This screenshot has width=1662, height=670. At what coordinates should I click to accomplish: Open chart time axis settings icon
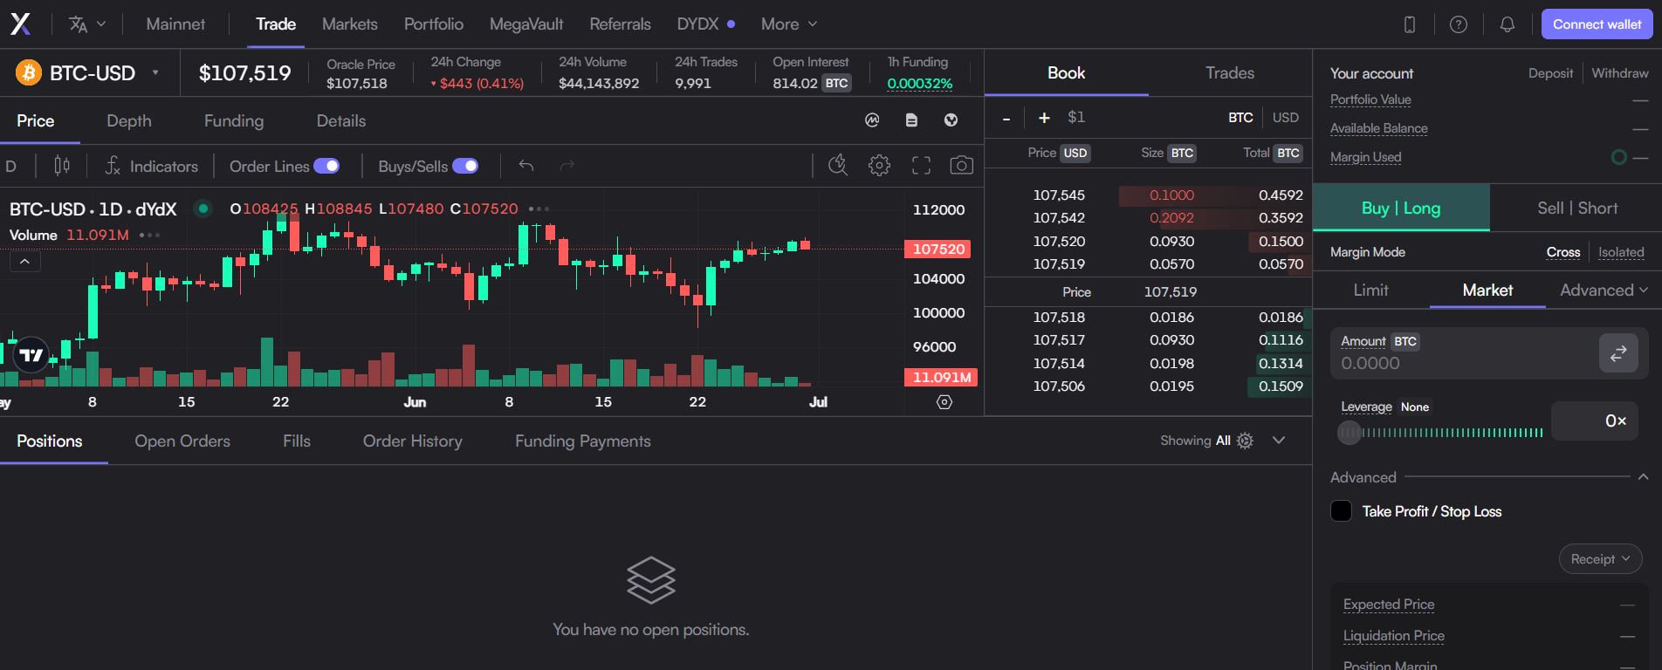click(x=944, y=402)
